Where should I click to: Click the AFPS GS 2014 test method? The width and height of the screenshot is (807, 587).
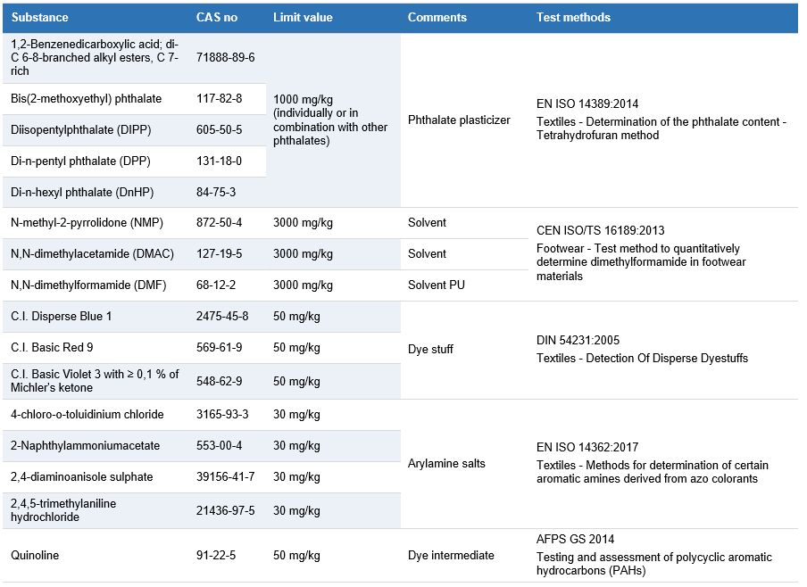point(576,540)
